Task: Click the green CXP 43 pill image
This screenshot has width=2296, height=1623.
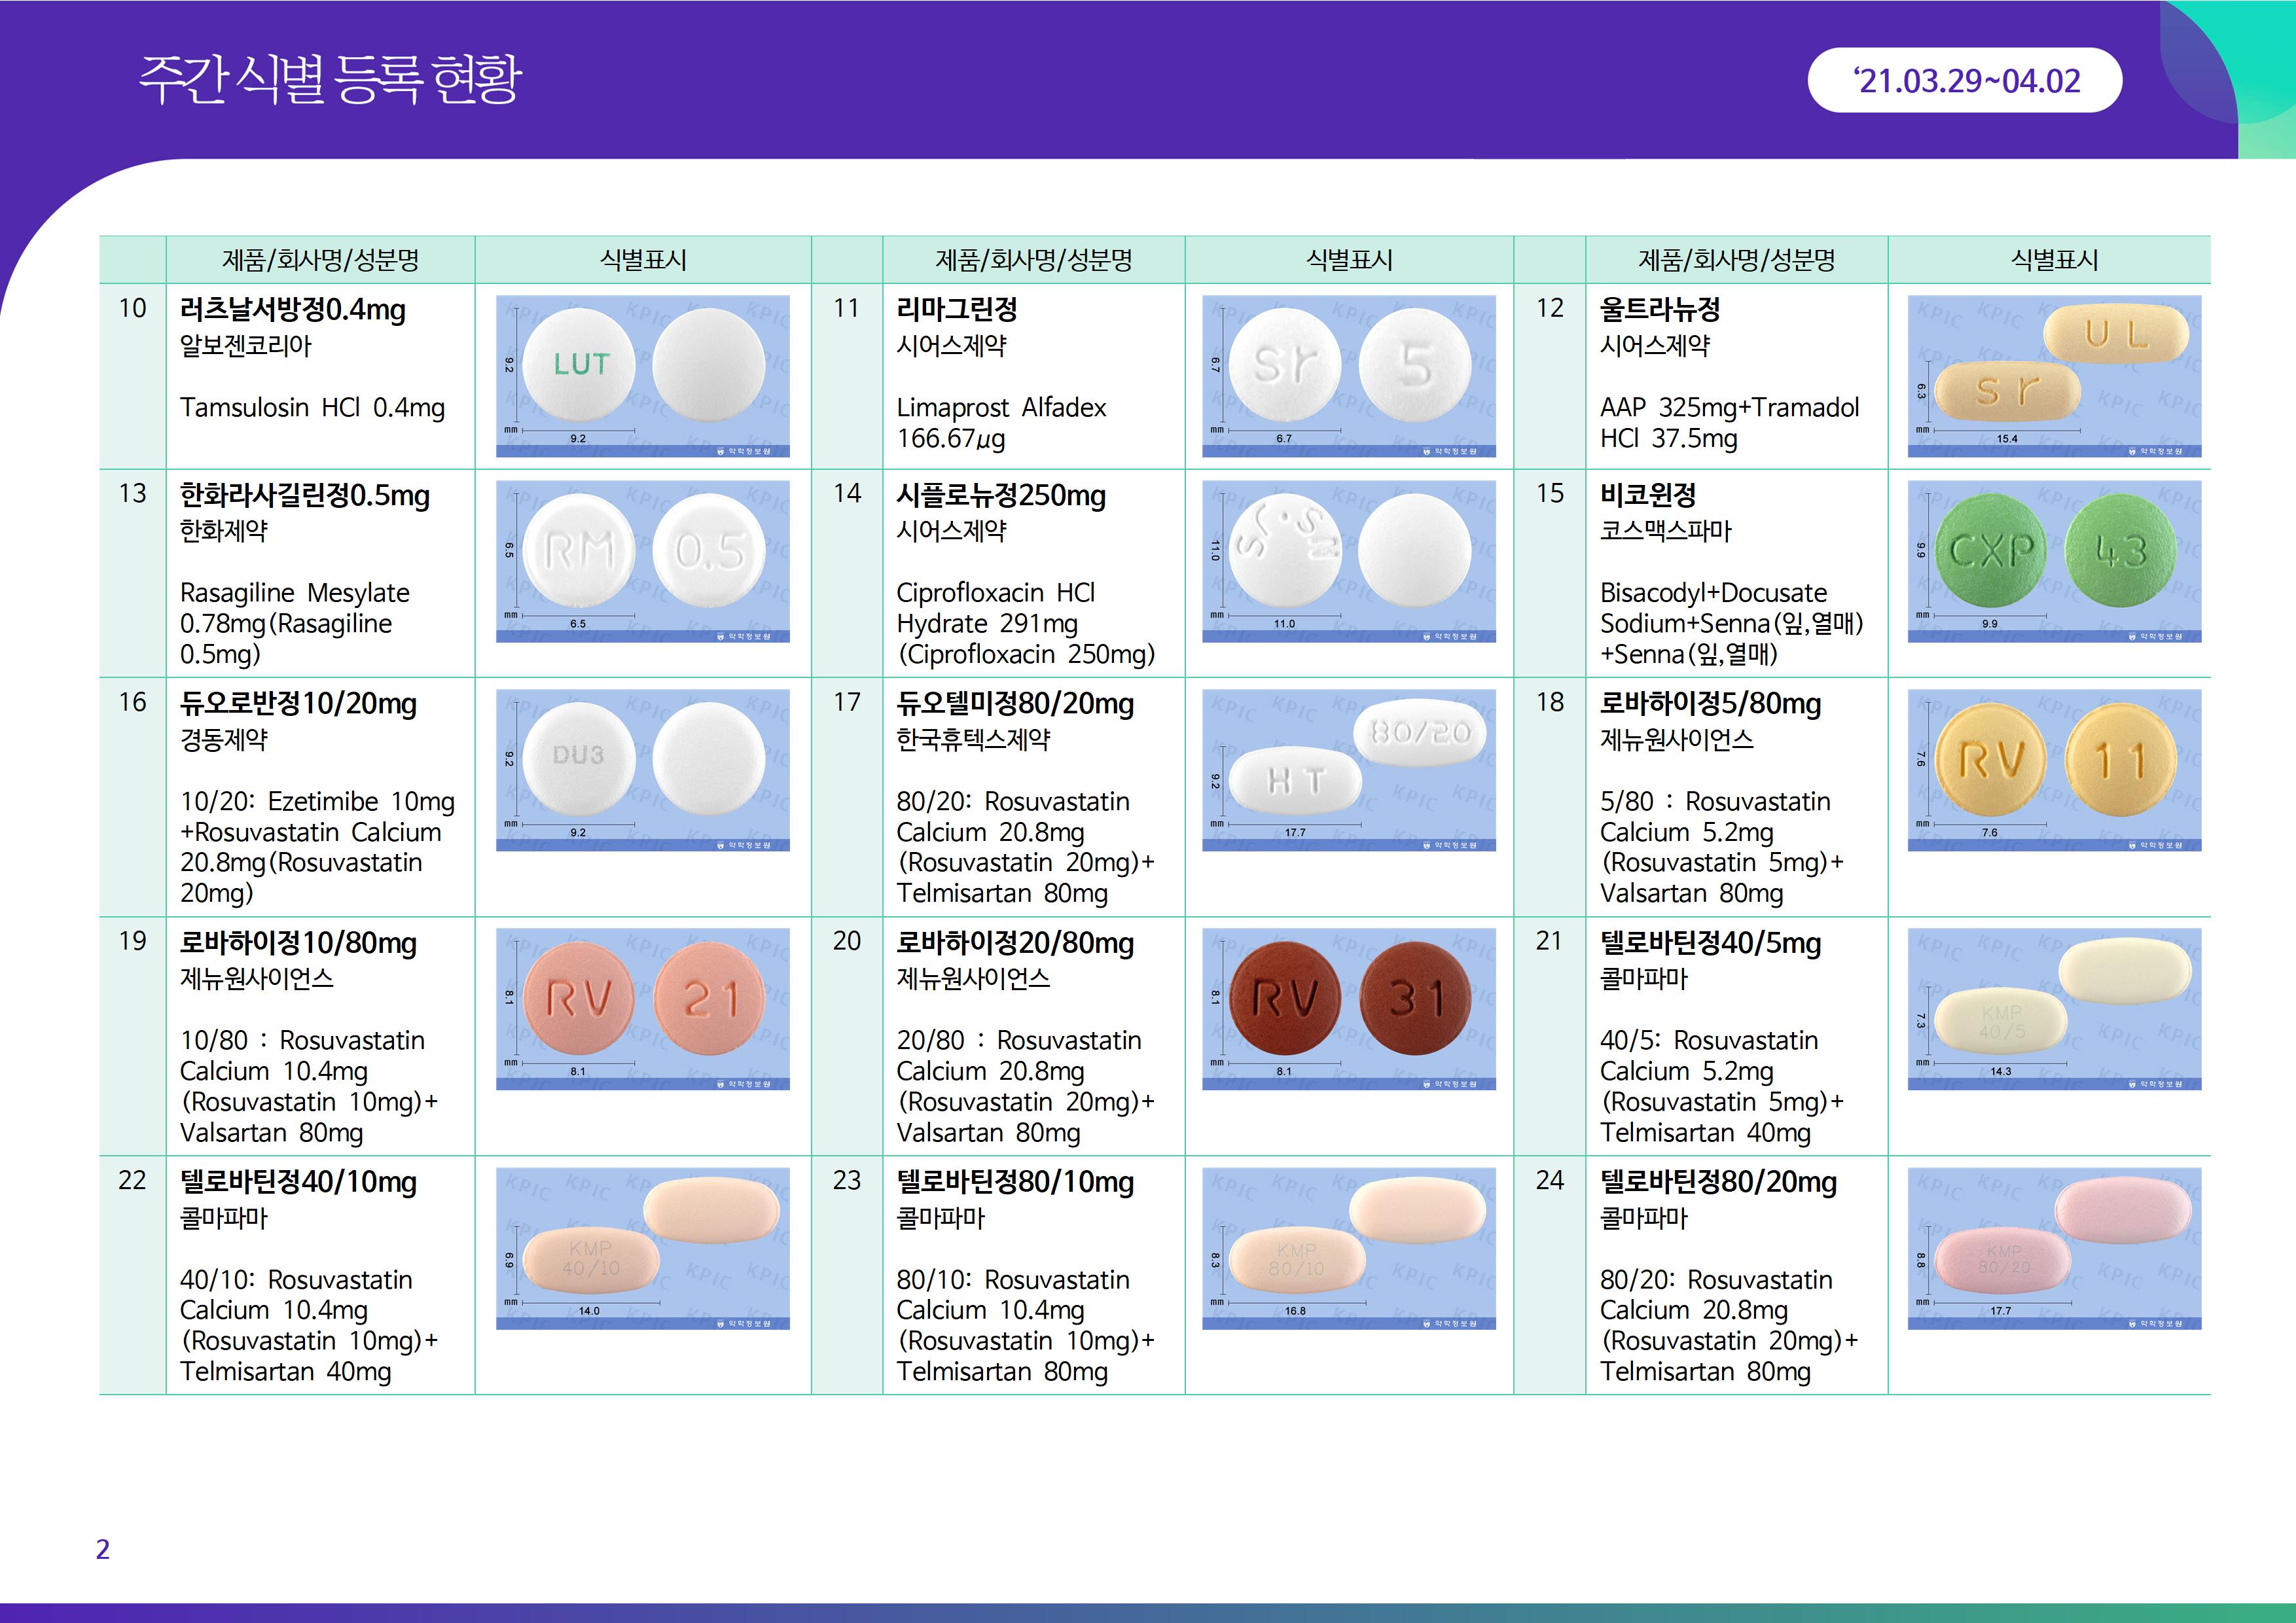Action: tap(2054, 561)
